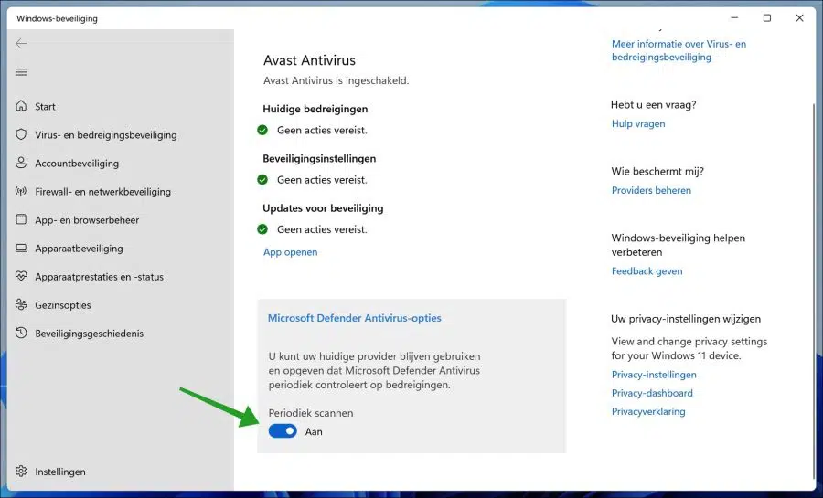
Task: Click green checkmark under Updates voor beveiliging
Action: pyautogui.click(x=262, y=229)
